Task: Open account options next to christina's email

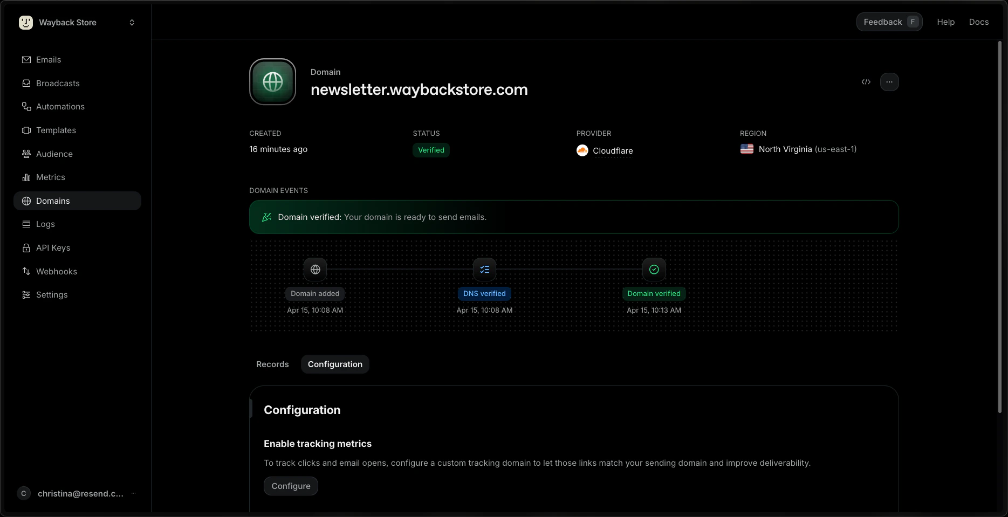Action: [133, 493]
